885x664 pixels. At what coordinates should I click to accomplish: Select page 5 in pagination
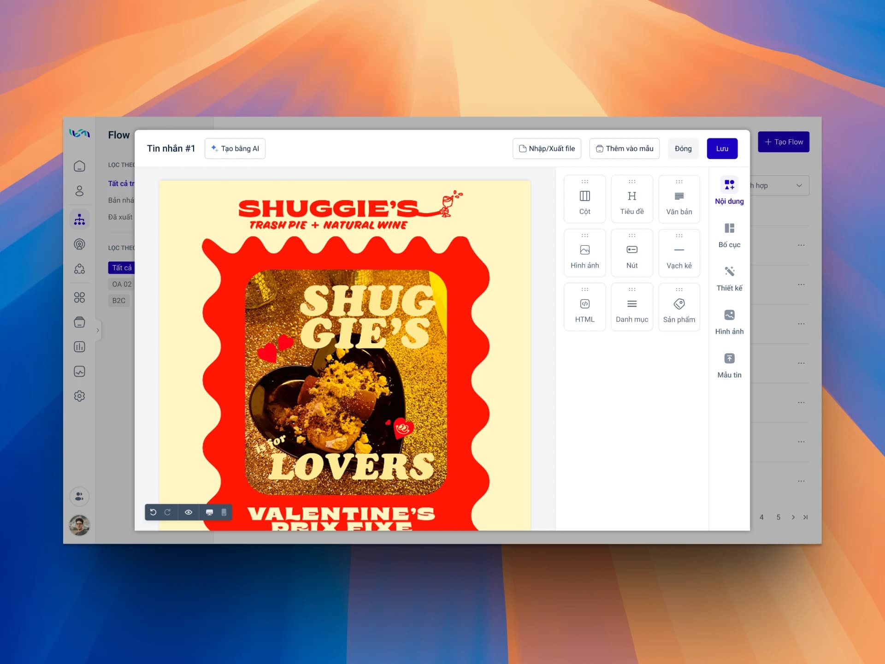tap(779, 517)
